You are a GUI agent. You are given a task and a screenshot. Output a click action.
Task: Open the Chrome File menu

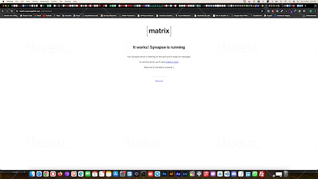tap(17, 1)
